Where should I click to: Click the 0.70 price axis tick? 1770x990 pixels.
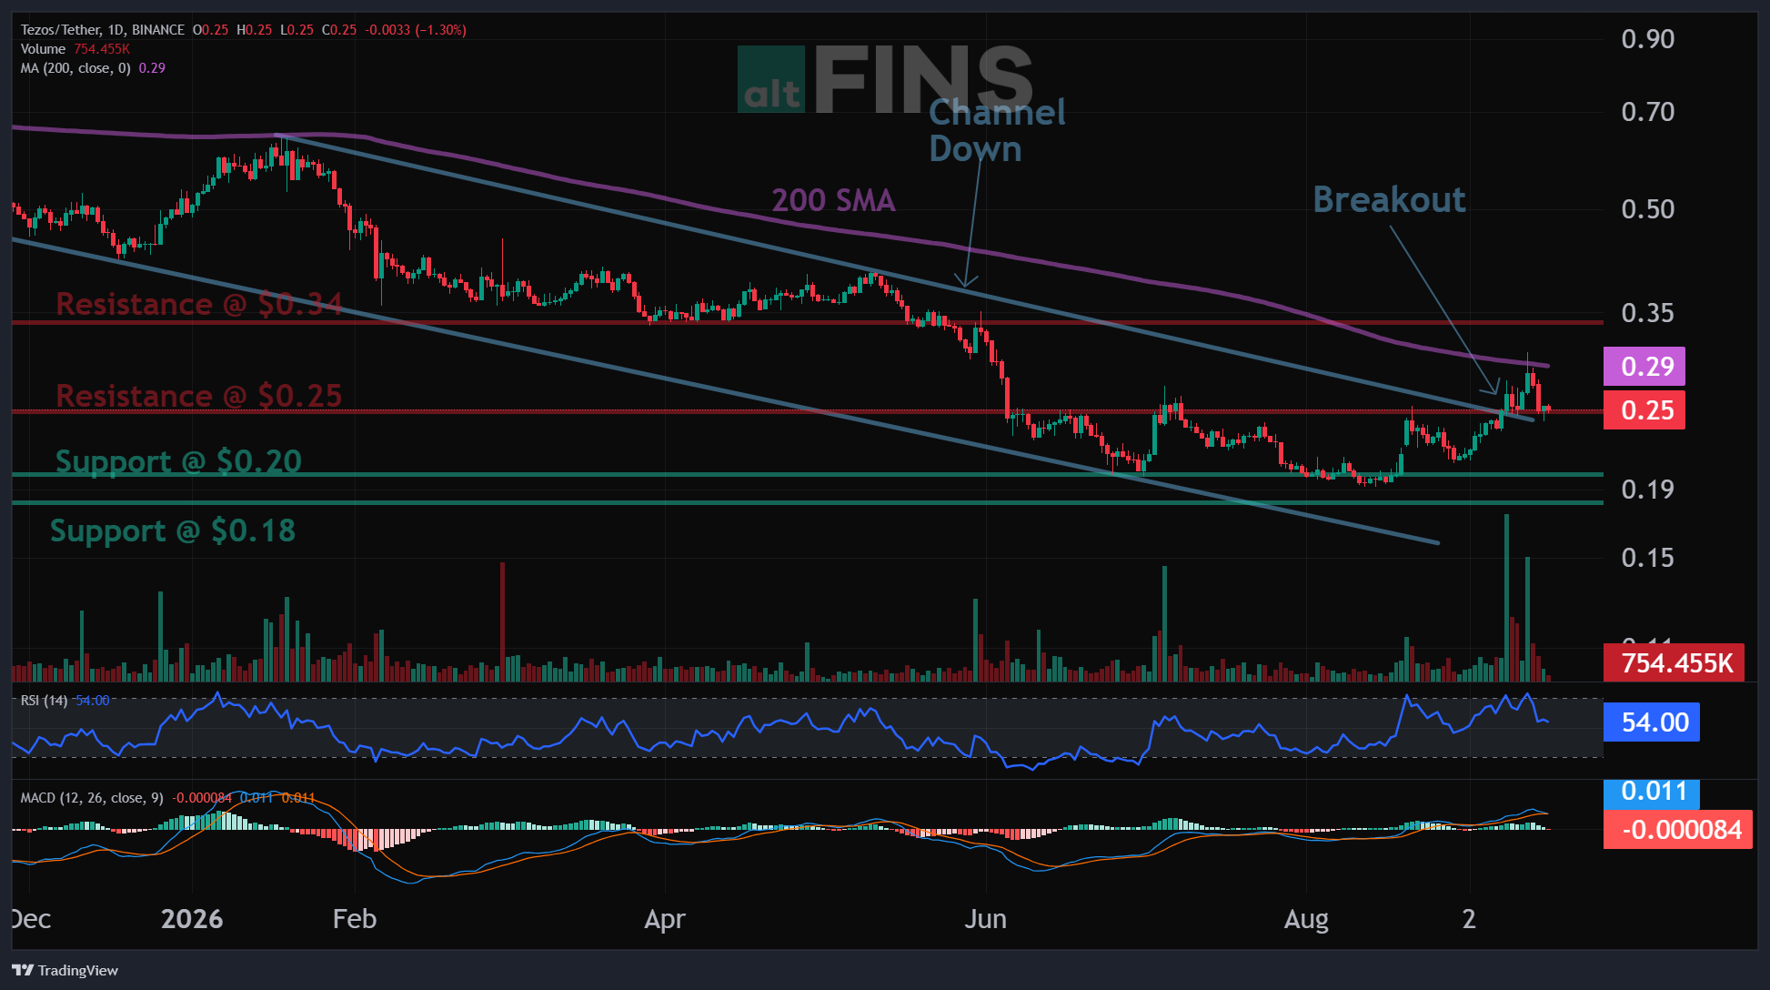pos(1647,112)
